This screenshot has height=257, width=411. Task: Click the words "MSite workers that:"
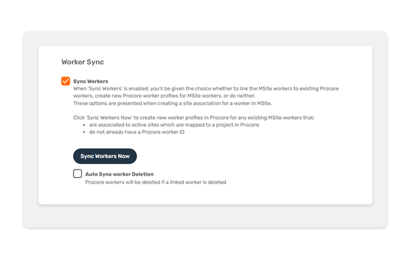(291, 118)
